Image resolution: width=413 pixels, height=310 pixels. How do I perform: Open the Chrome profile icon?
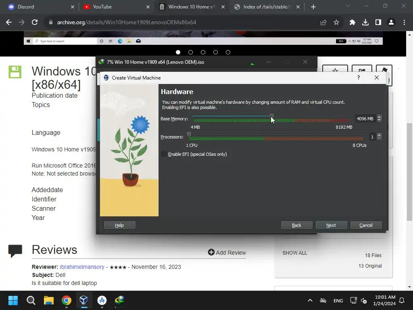click(x=391, y=23)
